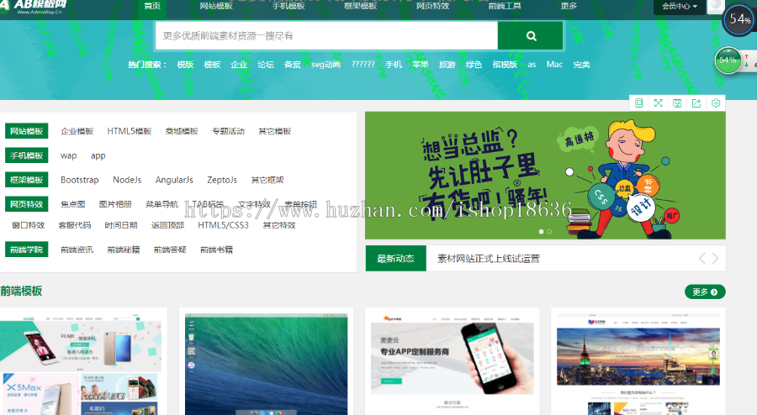Open the mobile view icon in floating toolbar
757x415 pixels.
638,103
